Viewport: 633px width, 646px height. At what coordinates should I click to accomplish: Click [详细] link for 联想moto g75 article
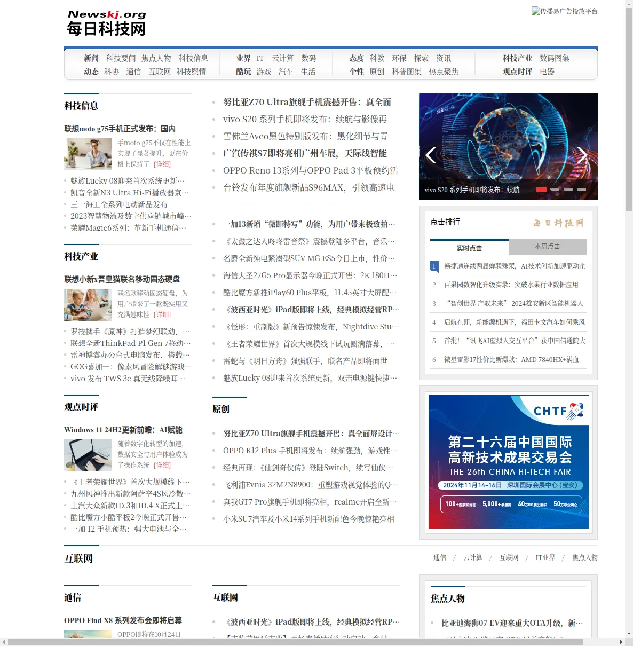162,164
